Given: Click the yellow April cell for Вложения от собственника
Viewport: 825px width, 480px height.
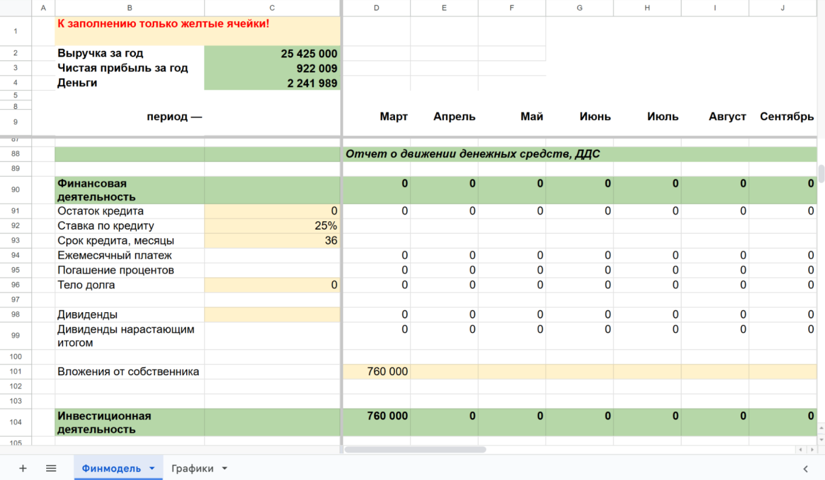Looking at the screenshot, I should click(444, 372).
